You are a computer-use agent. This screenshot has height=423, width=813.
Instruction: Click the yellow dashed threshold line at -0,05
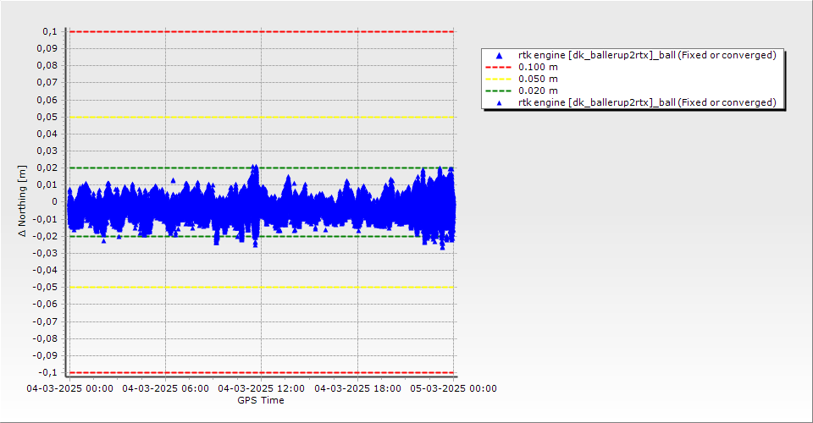coord(262,288)
